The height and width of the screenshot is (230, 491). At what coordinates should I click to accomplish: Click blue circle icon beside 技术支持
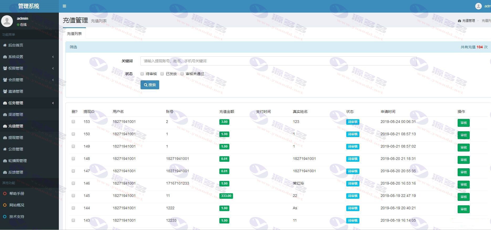point(5,217)
